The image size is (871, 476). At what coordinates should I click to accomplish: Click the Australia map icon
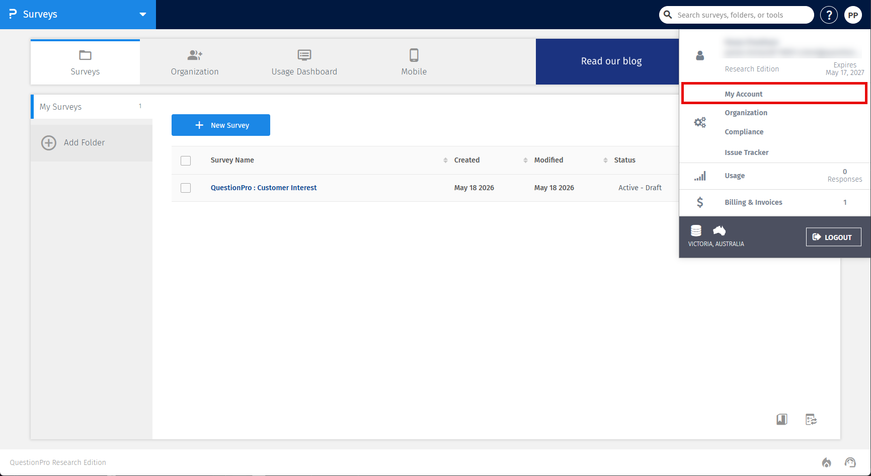pyautogui.click(x=720, y=230)
